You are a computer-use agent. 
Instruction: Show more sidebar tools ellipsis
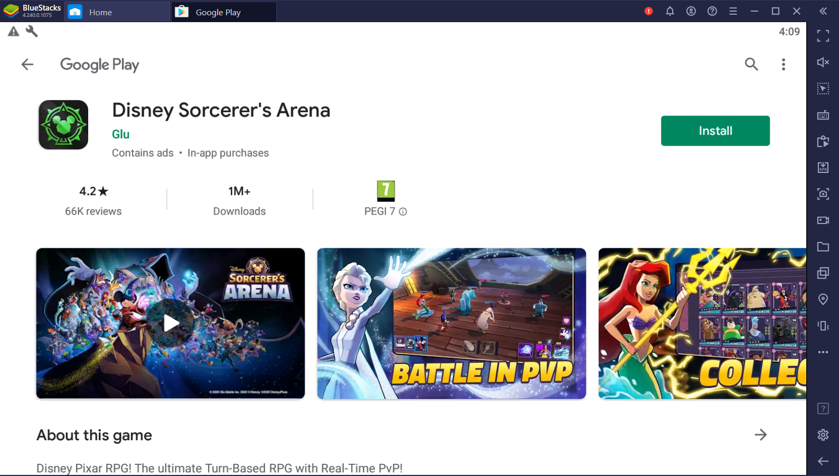point(823,352)
